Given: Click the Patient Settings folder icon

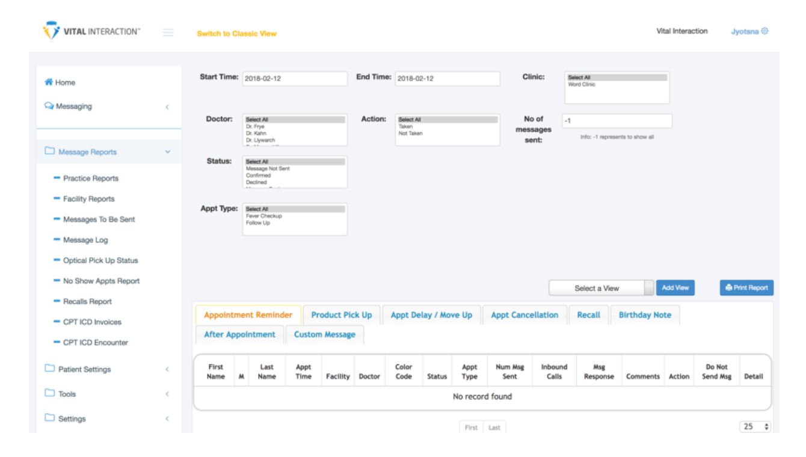Looking at the screenshot, I should pos(50,369).
